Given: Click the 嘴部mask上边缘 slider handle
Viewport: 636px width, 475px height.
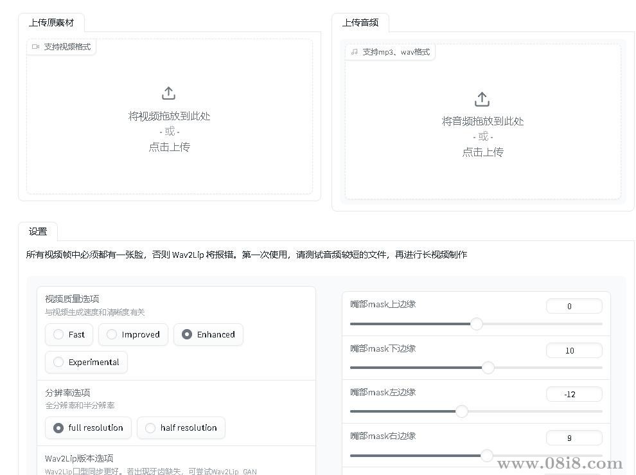Looking at the screenshot, I should tap(476, 324).
